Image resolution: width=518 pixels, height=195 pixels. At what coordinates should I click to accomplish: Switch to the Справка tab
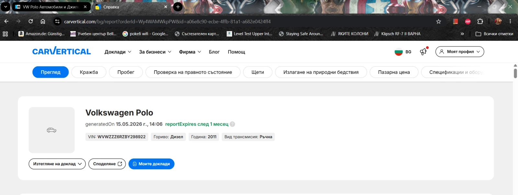pos(129,7)
